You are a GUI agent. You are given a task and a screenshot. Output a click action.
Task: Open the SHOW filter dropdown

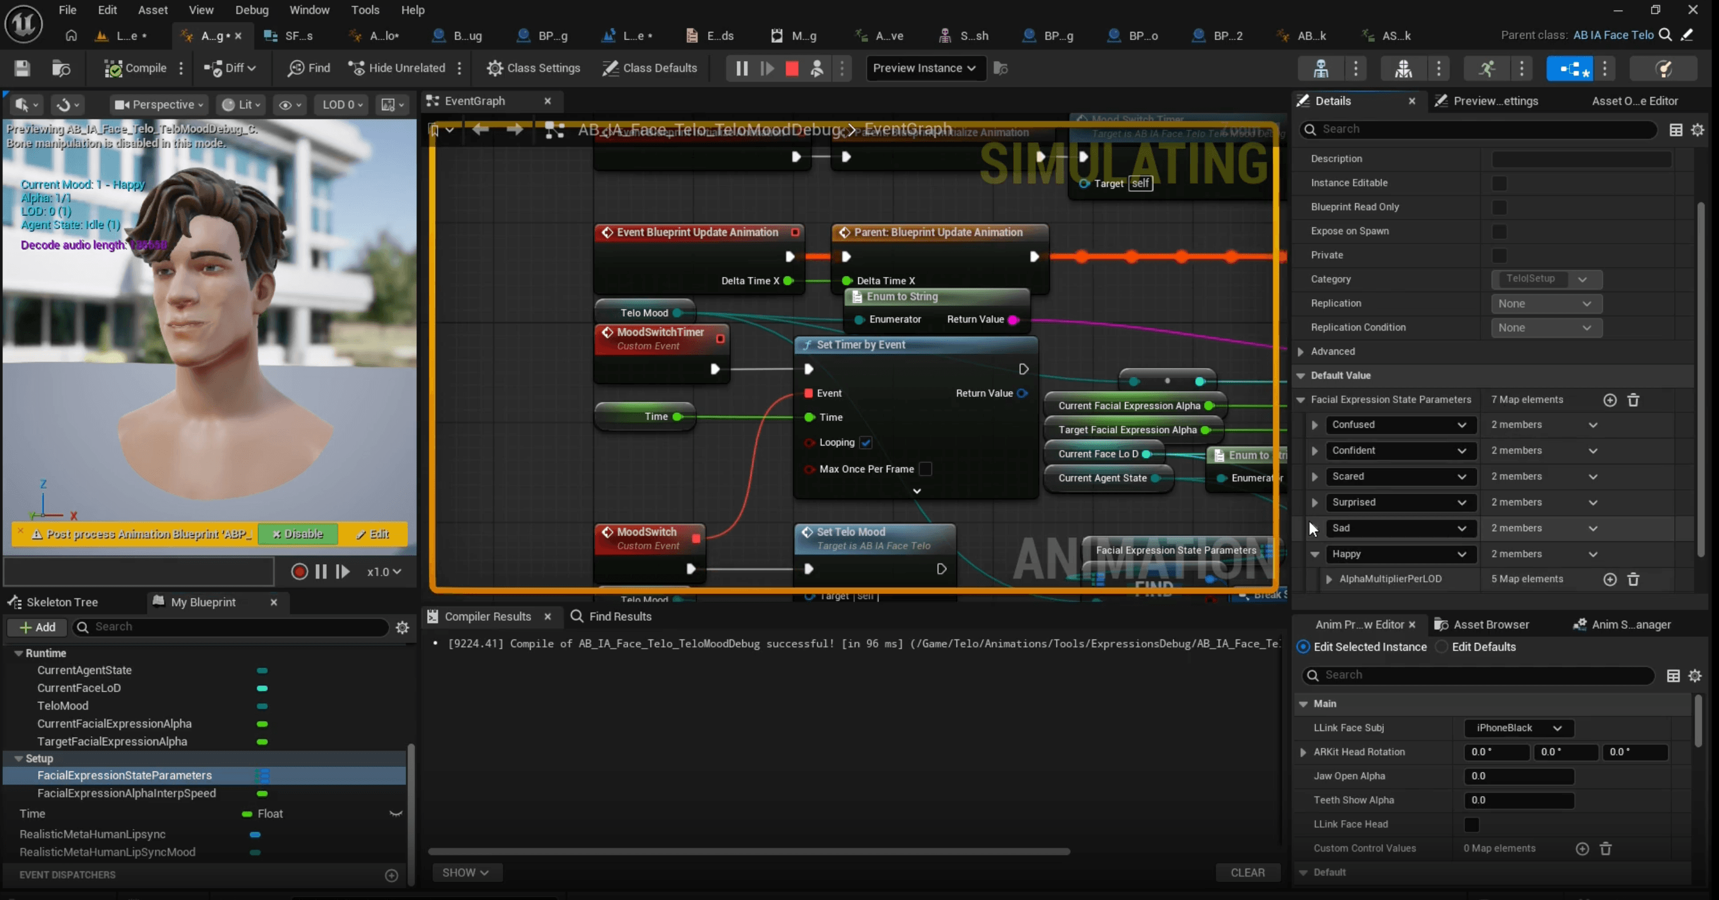pos(466,873)
